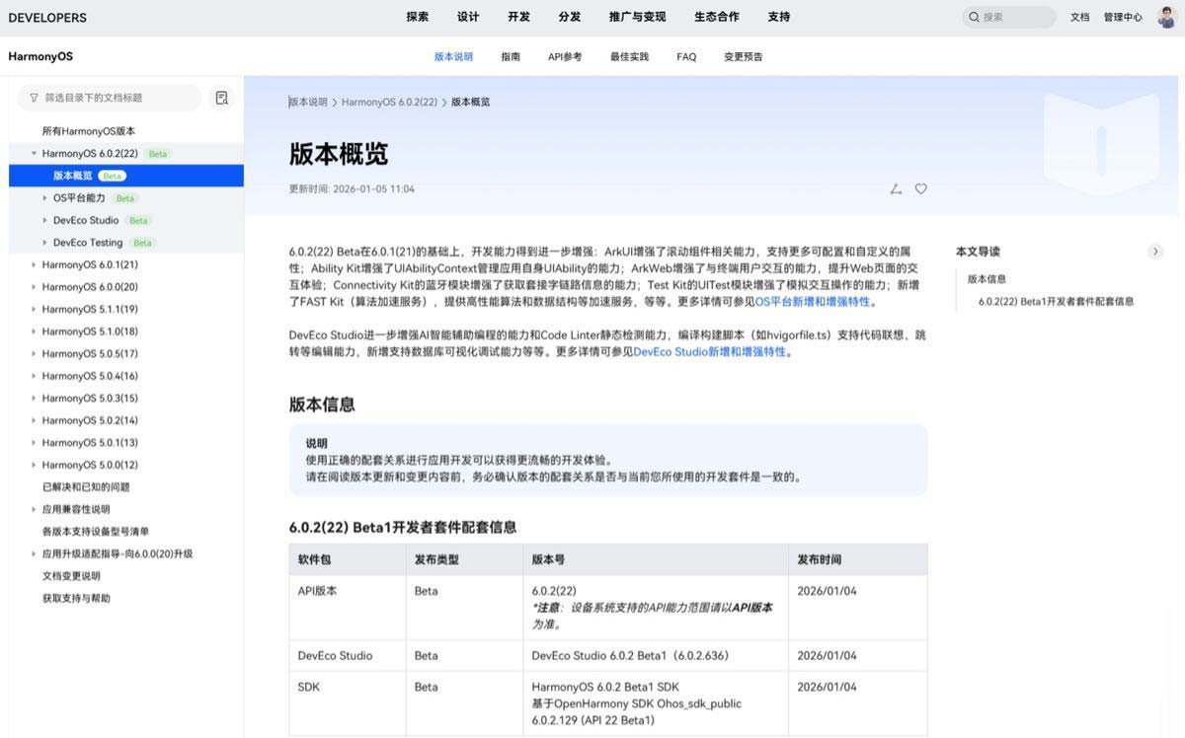
Task: Click the DEVELOPERS logo
Action: pyautogui.click(x=47, y=18)
